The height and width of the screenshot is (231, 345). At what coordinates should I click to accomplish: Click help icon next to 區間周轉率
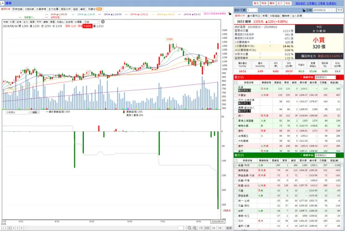(x=260, y=58)
